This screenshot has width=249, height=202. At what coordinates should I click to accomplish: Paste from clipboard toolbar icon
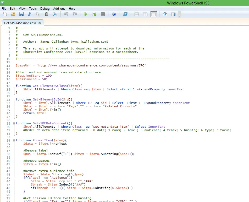[47, 14]
